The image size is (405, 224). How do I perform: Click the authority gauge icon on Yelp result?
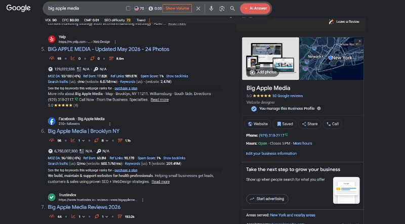(52, 58)
